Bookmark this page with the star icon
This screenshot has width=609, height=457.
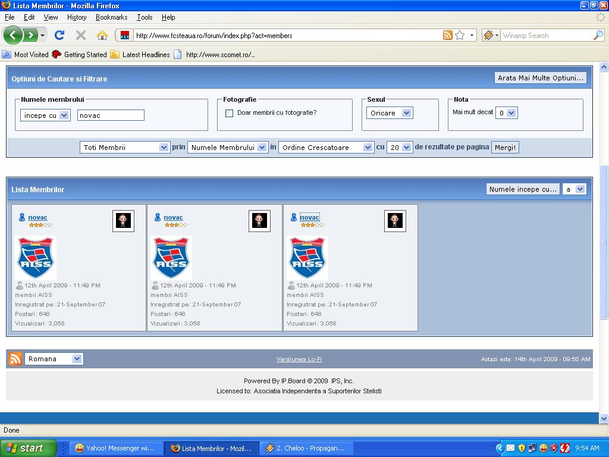[x=460, y=36]
